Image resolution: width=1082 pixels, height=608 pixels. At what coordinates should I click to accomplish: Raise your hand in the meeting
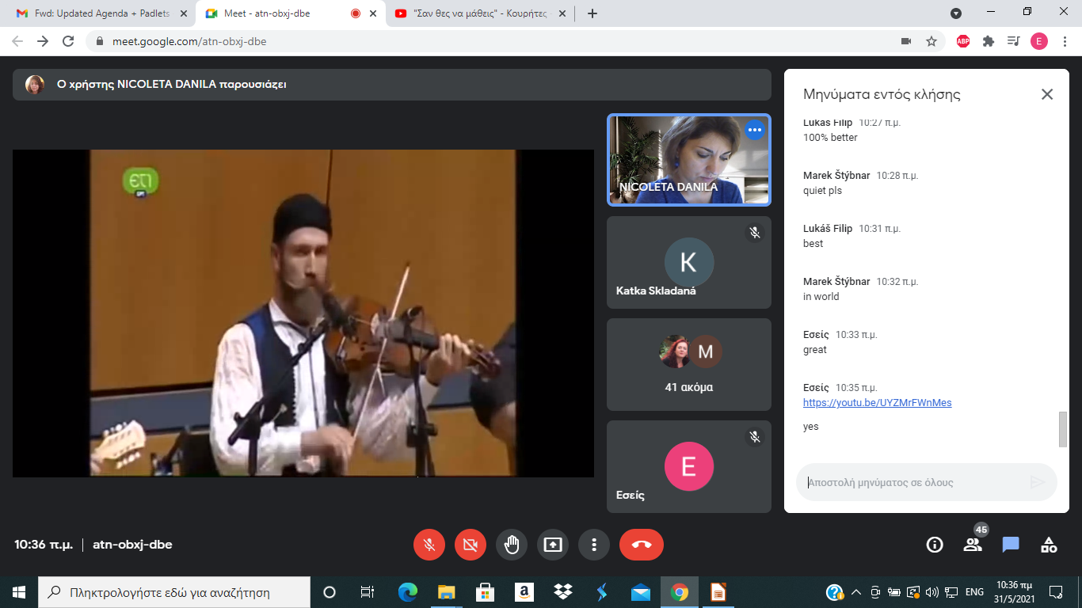[512, 545]
